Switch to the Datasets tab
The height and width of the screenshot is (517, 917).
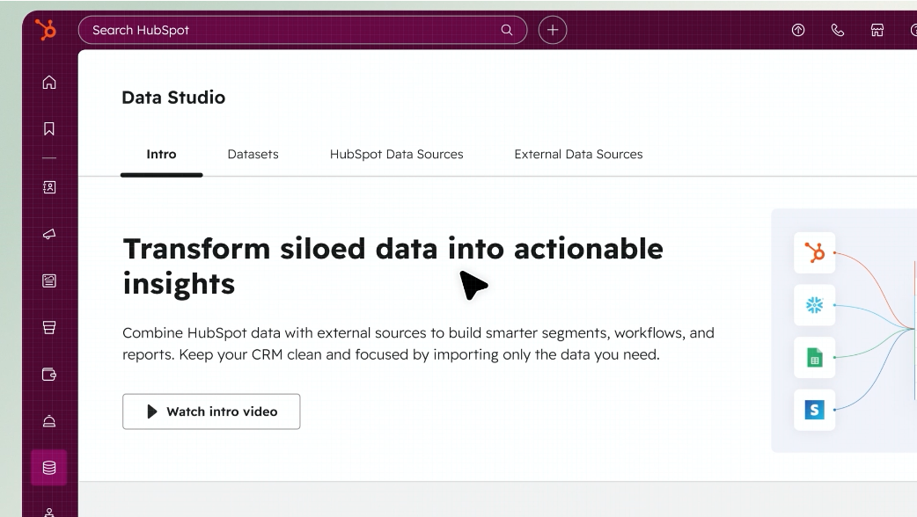pos(253,154)
